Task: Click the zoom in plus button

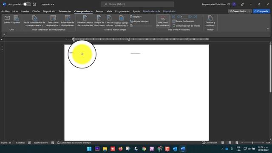Action: 263,143
